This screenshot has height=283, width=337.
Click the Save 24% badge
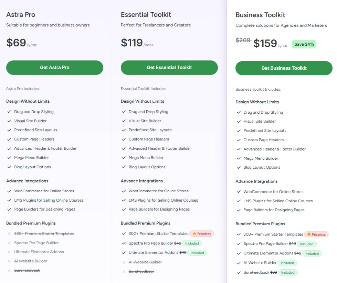tap(304, 44)
